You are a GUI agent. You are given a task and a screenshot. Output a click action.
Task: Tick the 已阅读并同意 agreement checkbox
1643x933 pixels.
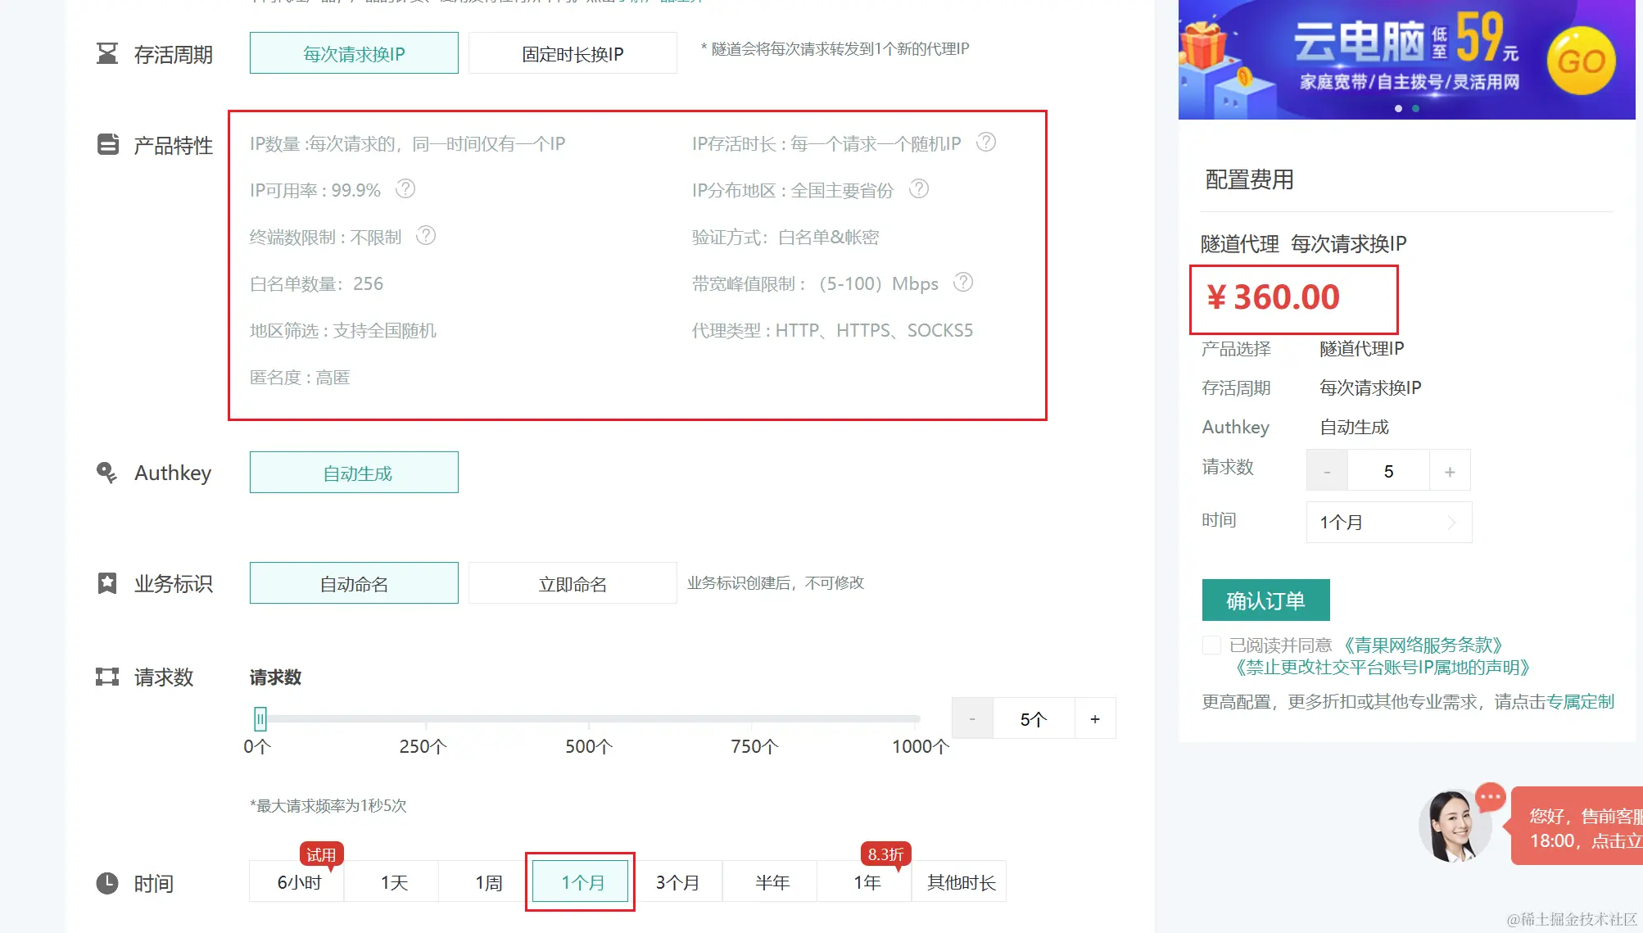coord(1211,645)
